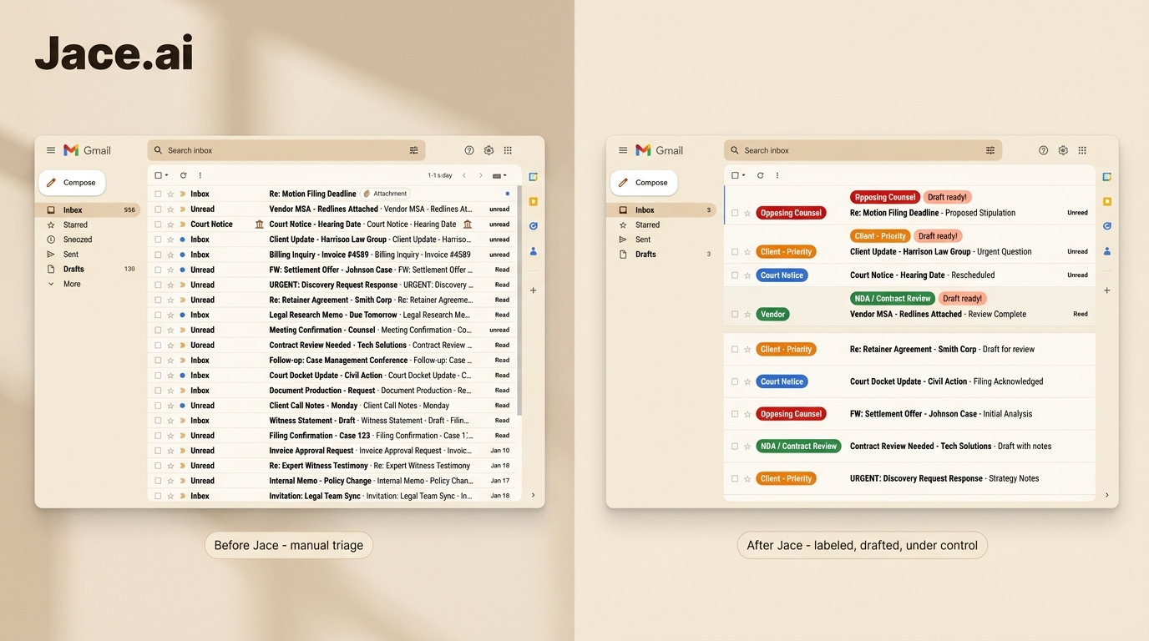Screen dimensions: 1149x641
Task: Click the Gmail settings gear icon
Action: 488,150
